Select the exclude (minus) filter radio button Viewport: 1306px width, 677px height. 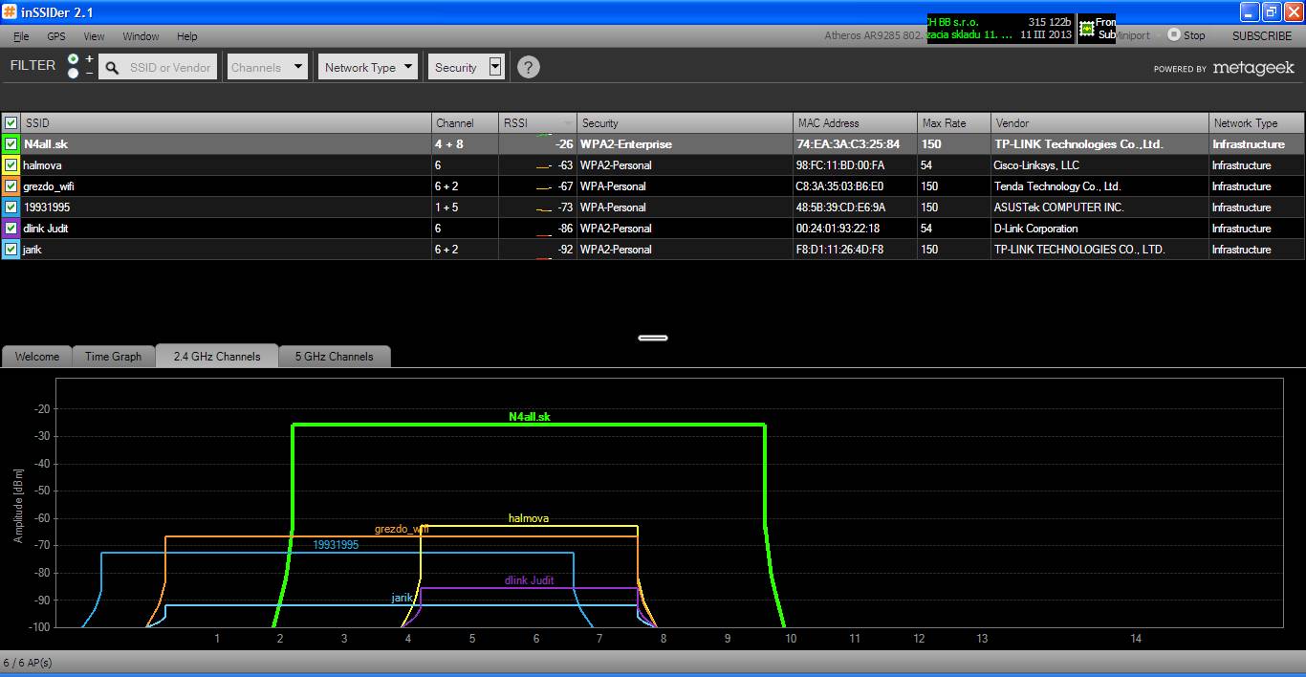tap(74, 74)
